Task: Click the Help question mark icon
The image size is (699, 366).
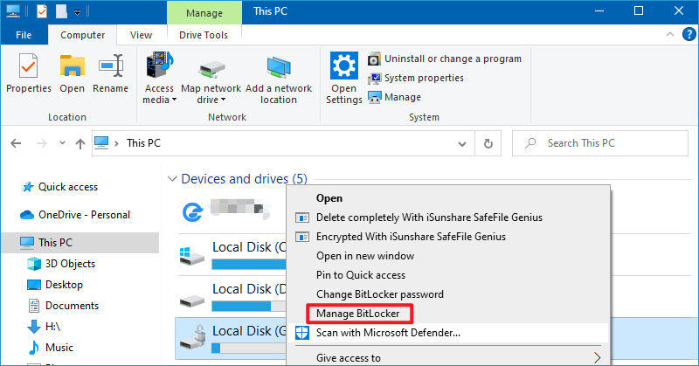Action: tap(689, 34)
